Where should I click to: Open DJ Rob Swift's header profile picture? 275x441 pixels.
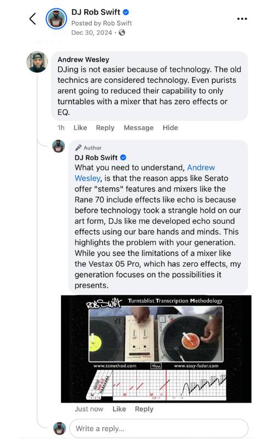[57, 19]
